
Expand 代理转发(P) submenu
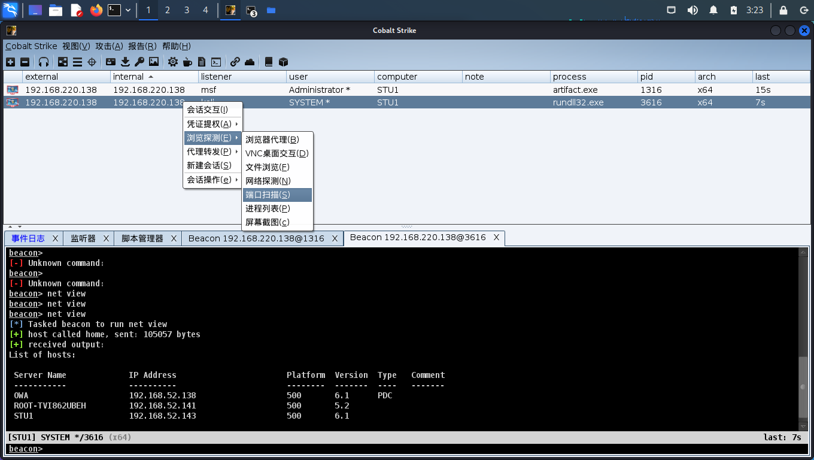tap(212, 152)
